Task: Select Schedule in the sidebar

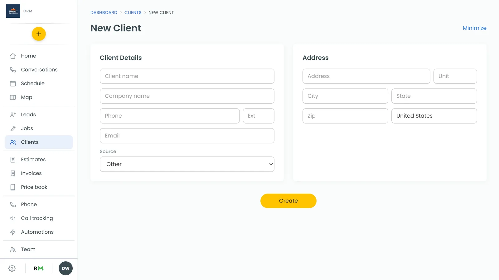Action: pos(39,83)
